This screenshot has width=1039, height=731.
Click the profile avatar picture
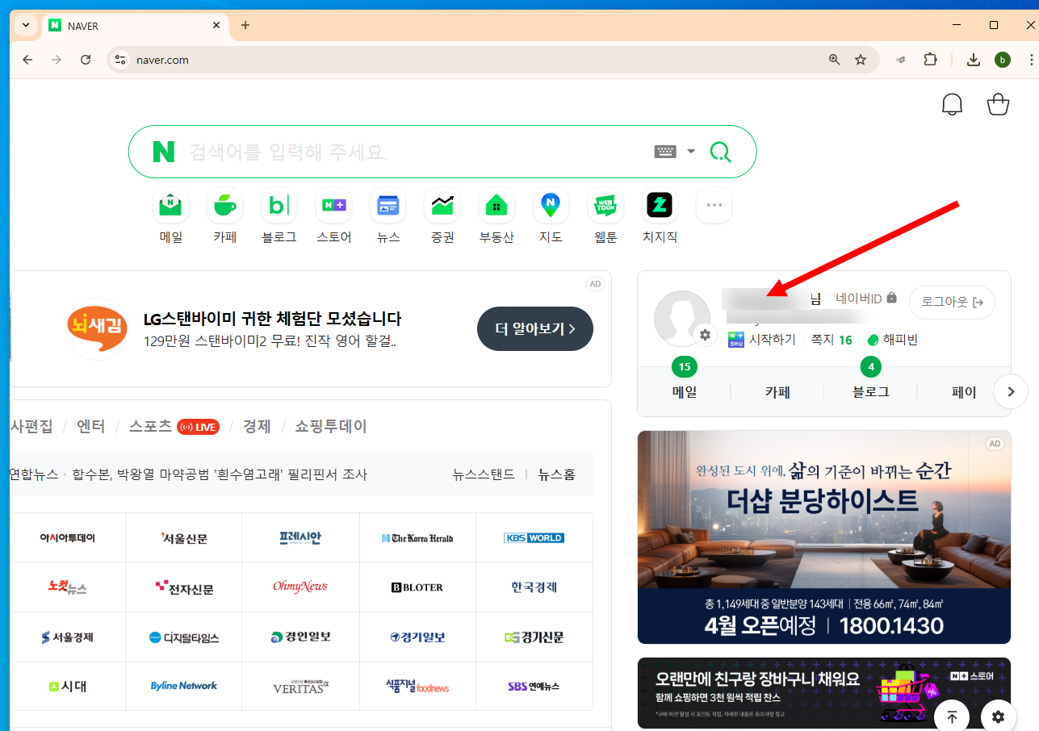pos(681,319)
